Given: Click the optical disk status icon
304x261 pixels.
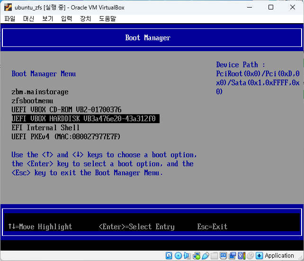Looking at the screenshot, I should click(x=178, y=256).
